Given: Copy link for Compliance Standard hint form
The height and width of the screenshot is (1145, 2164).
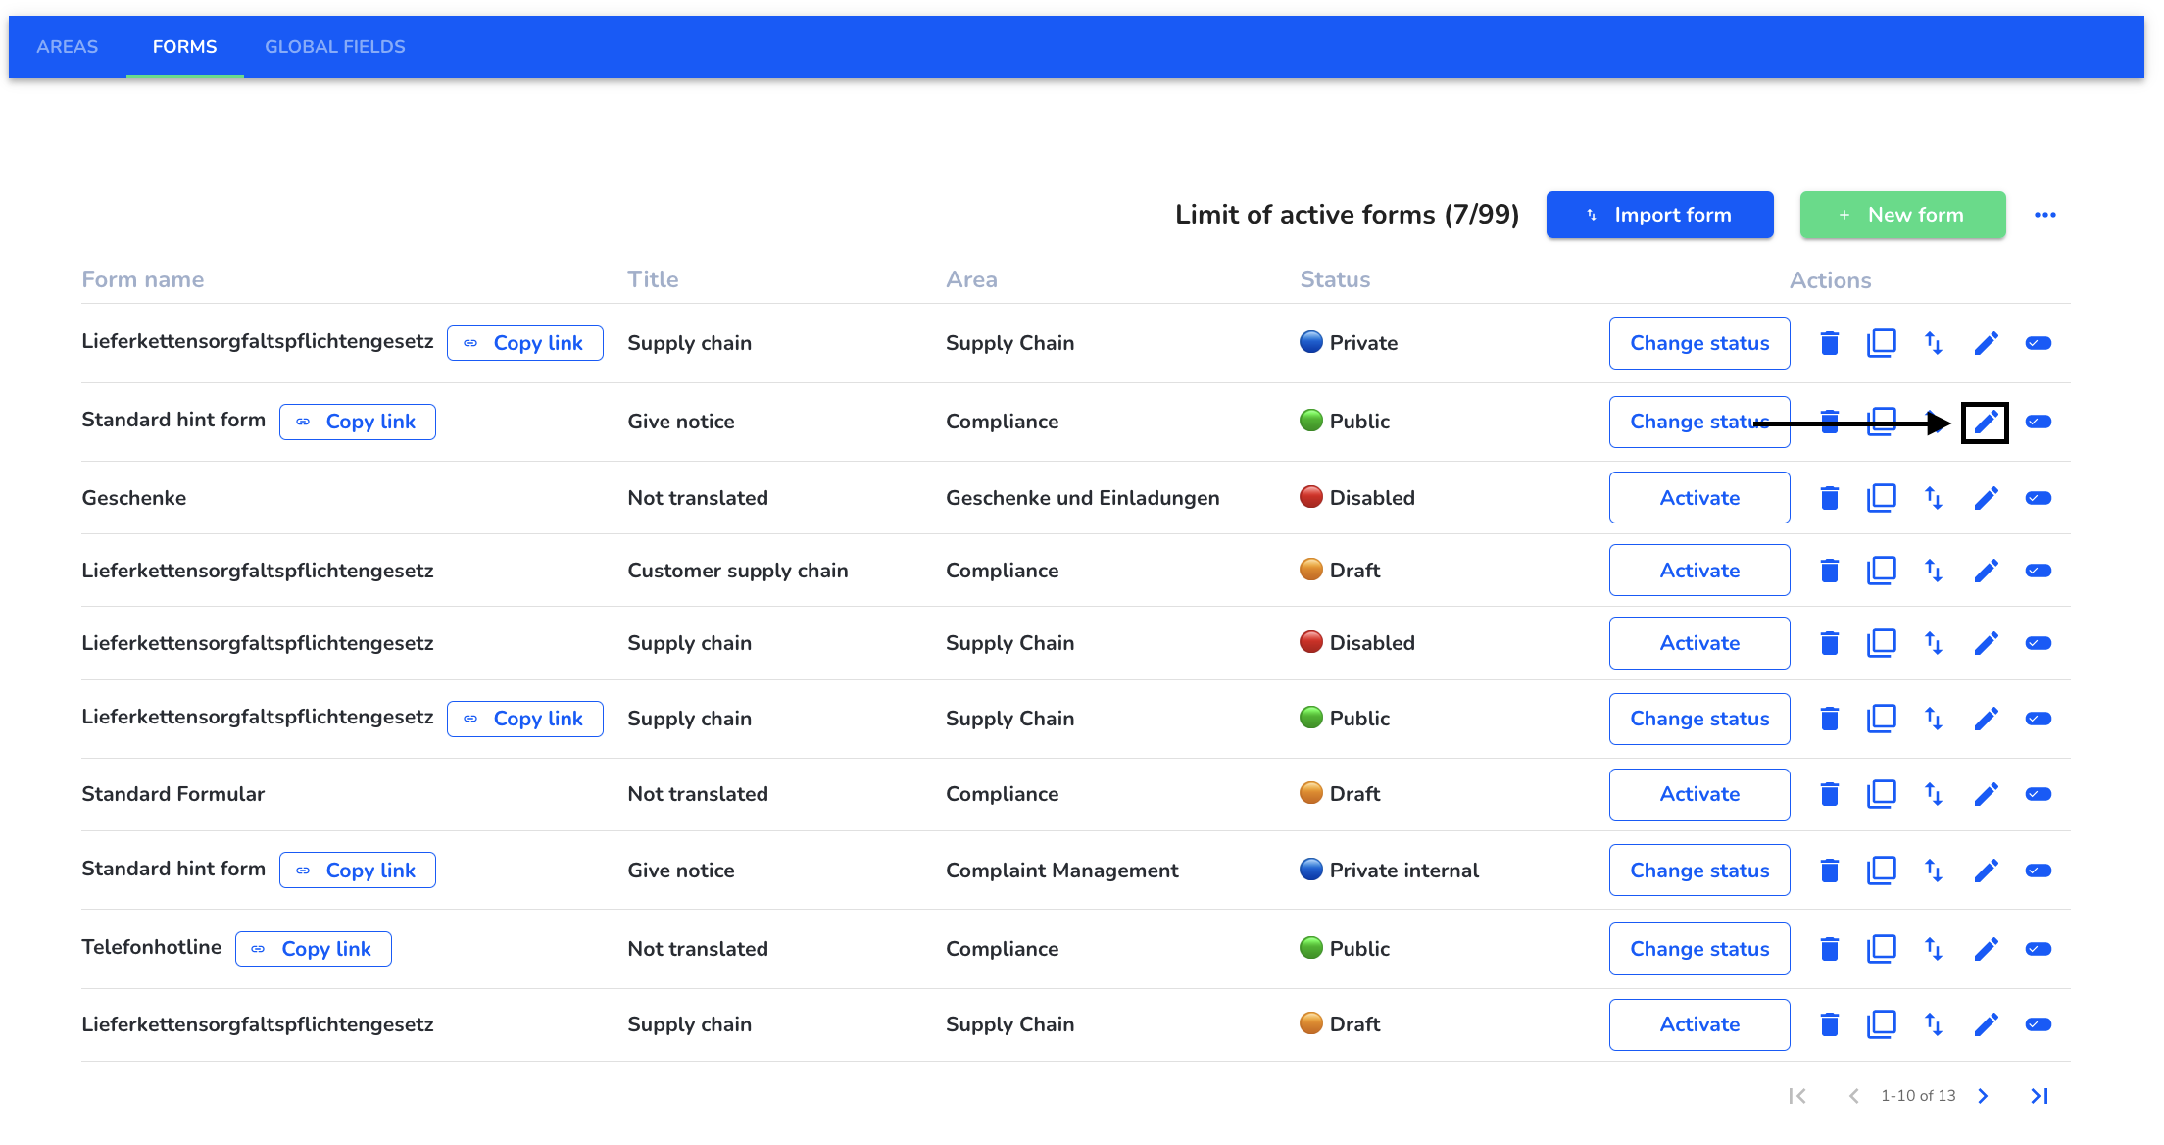Looking at the screenshot, I should click(358, 422).
